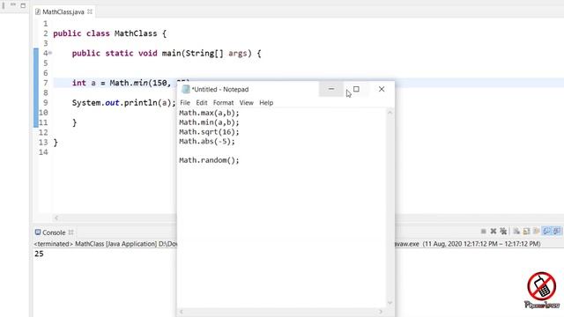Click the Notepad app icon in title bar

click(x=186, y=89)
